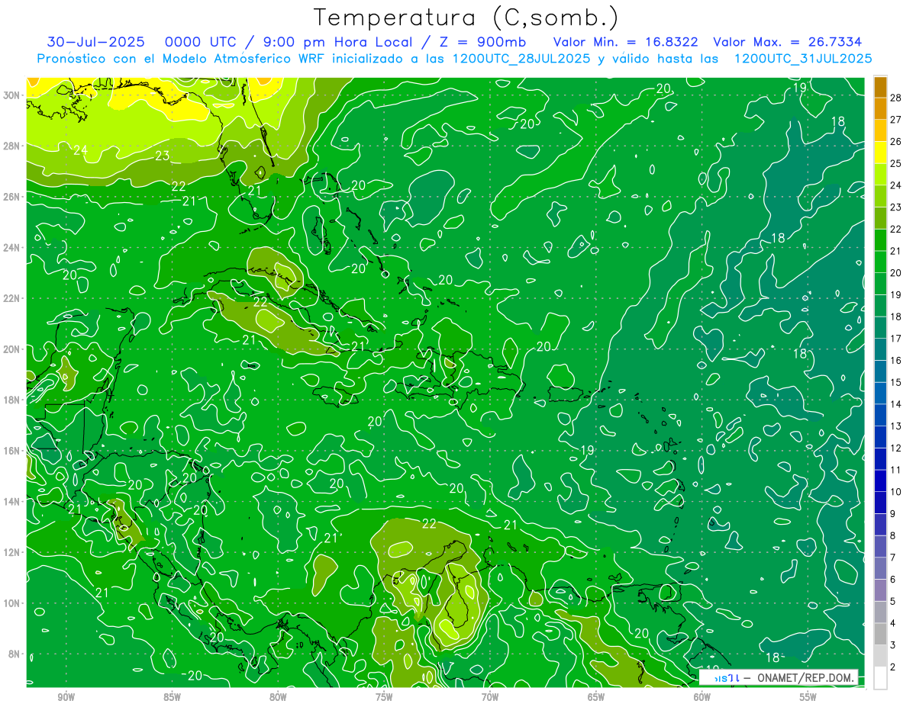The width and height of the screenshot is (916, 707).
Task: Pick the teal legend swatch between 16 and 17
Action: 880,350
